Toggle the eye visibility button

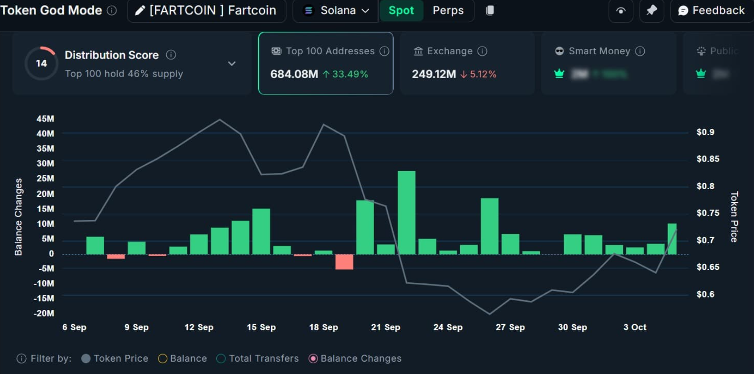[620, 10]
